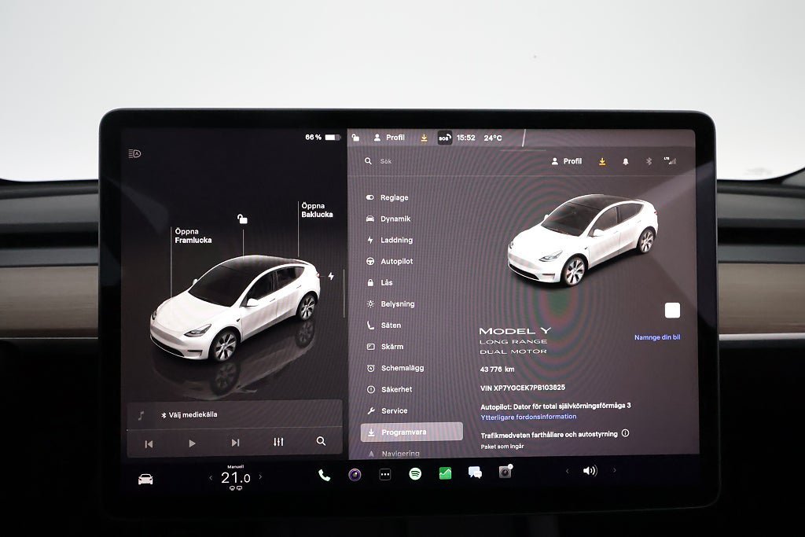The height and width of the screenshot is (537, 805).
Task: Skip to next media track
Action: (235, 443)
